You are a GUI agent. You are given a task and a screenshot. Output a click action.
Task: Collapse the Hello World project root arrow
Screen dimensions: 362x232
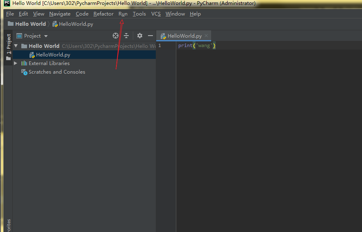point(16,46)
